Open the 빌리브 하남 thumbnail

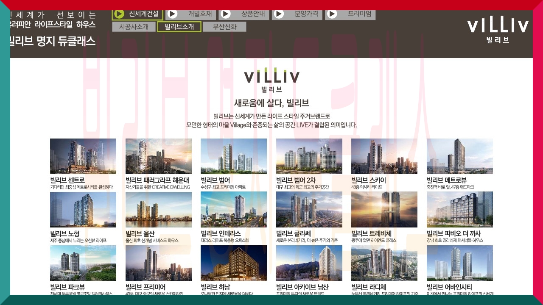click(x=234, y=263)
